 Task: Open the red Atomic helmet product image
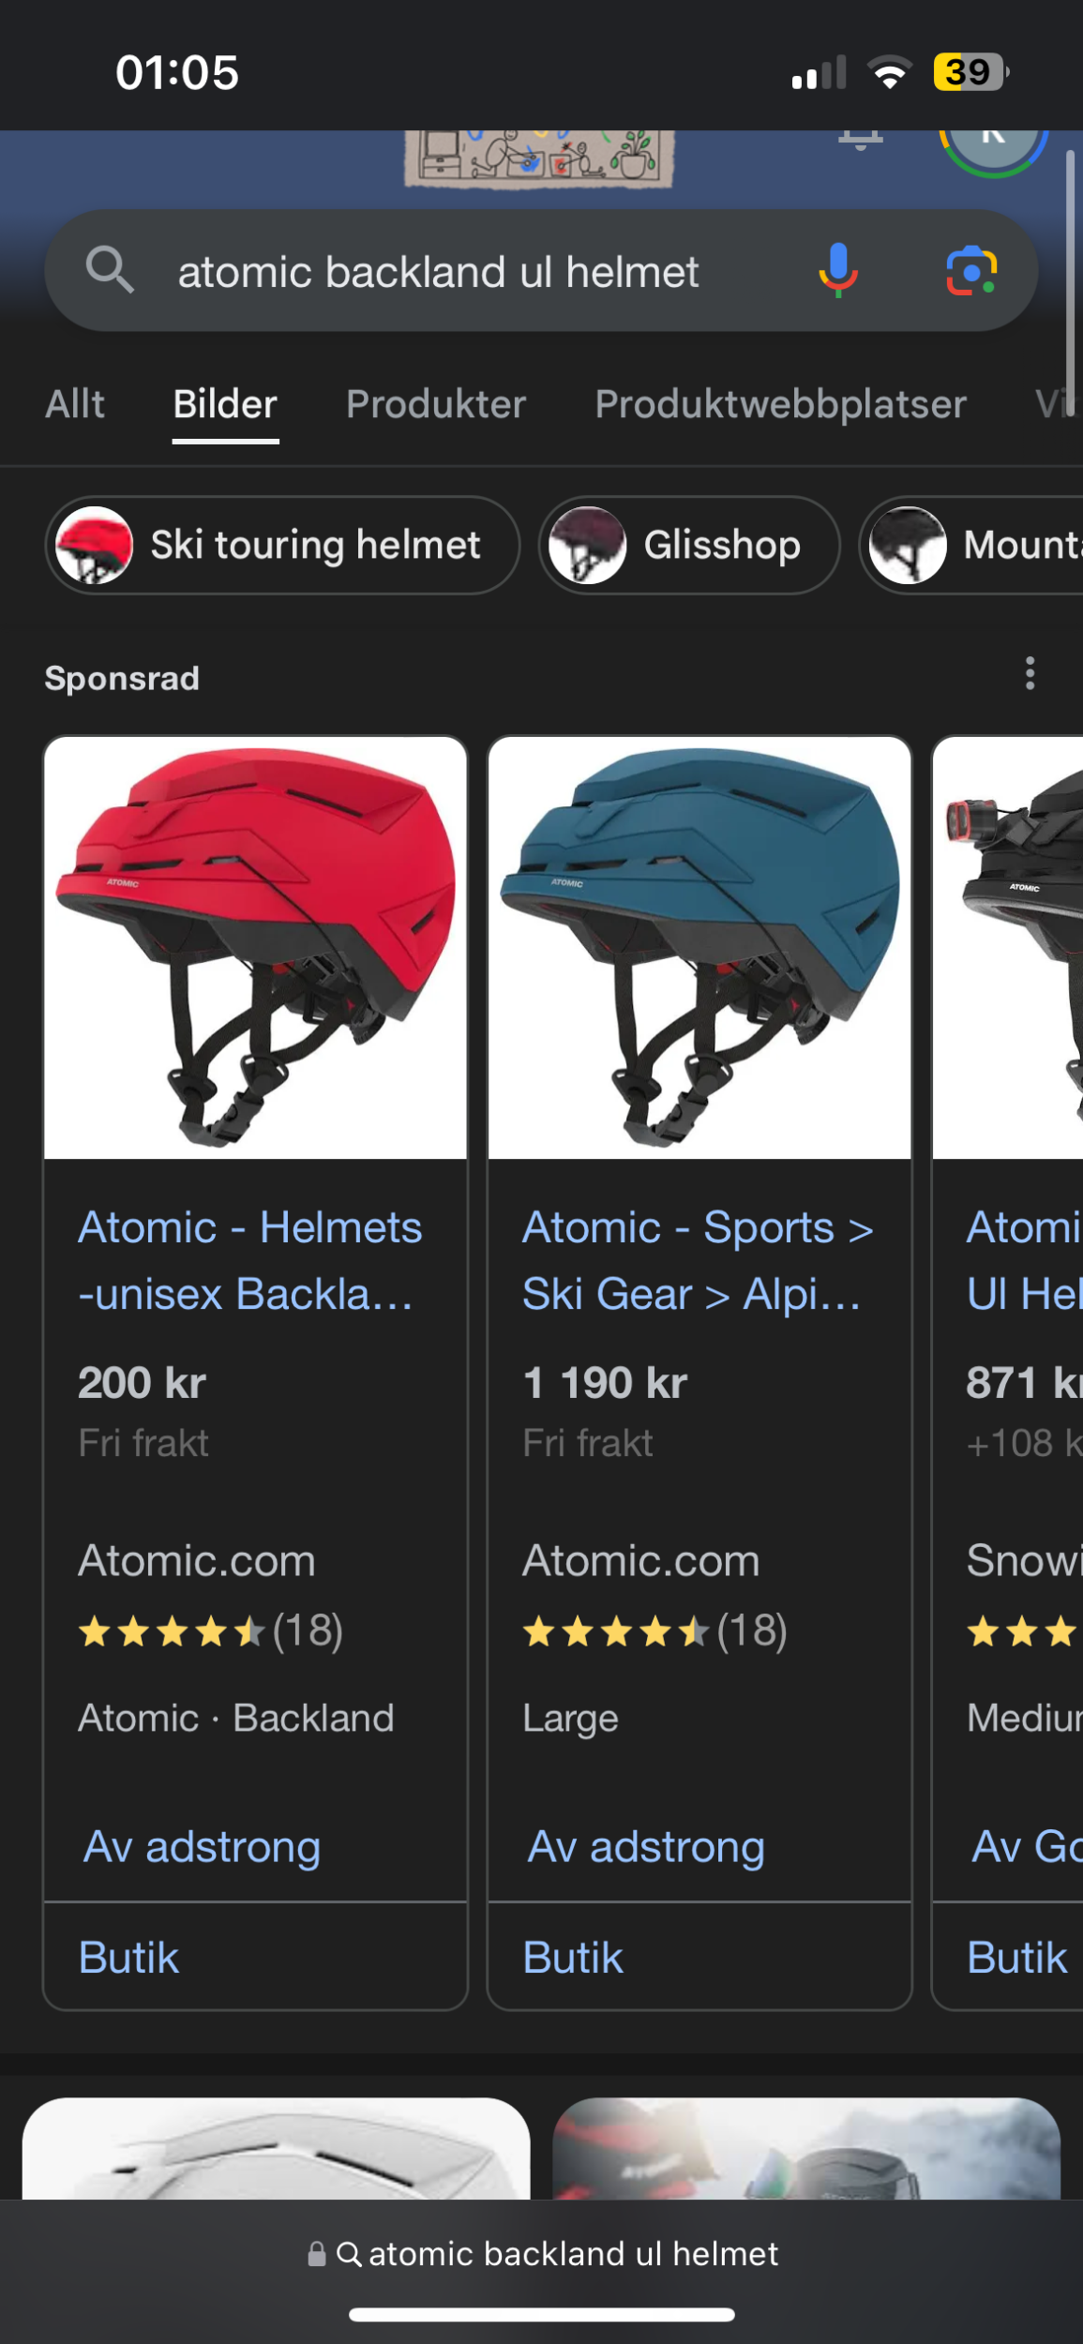tap(255, 947)
